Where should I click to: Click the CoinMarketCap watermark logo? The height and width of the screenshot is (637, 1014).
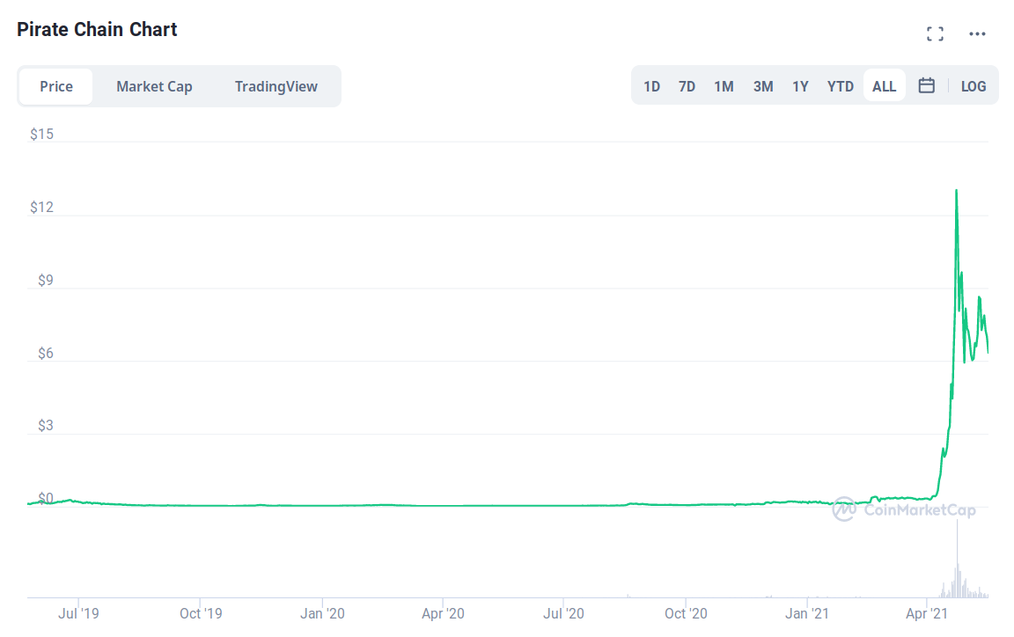tap(904, 509)
